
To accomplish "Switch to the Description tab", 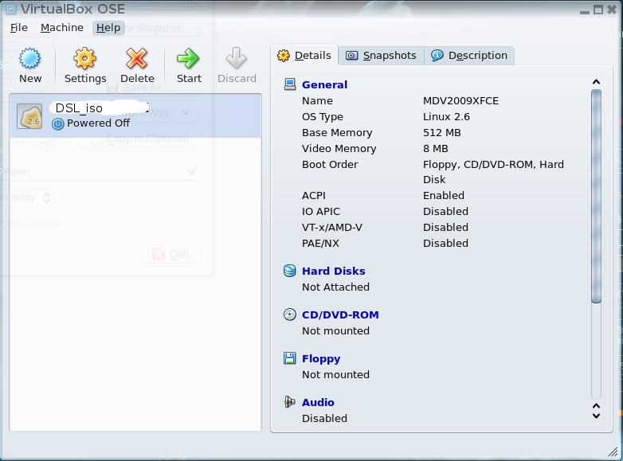I will pos(469,56).
